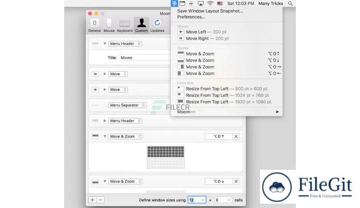The image size is (360, 208).
Task: Click the Title field containing Moves
Action: (145, 58)
